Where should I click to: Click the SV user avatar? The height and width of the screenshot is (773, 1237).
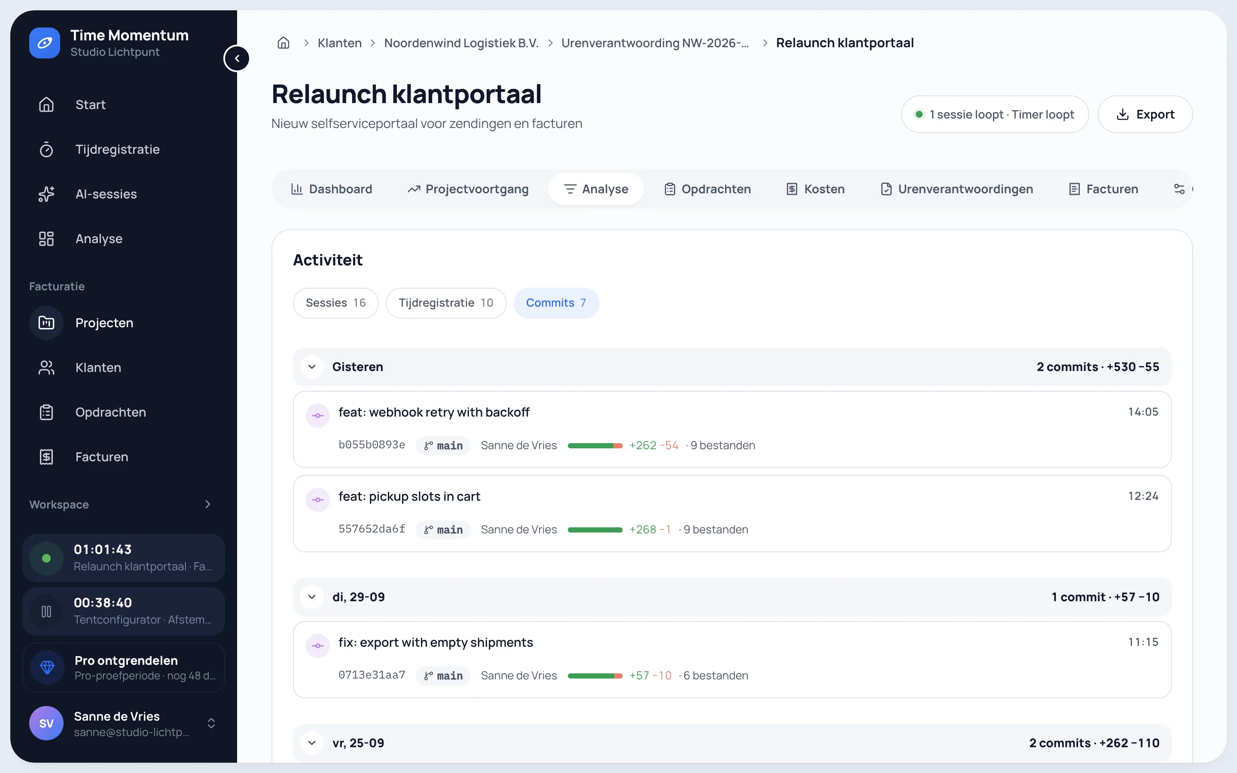click(x=46, y=724)
